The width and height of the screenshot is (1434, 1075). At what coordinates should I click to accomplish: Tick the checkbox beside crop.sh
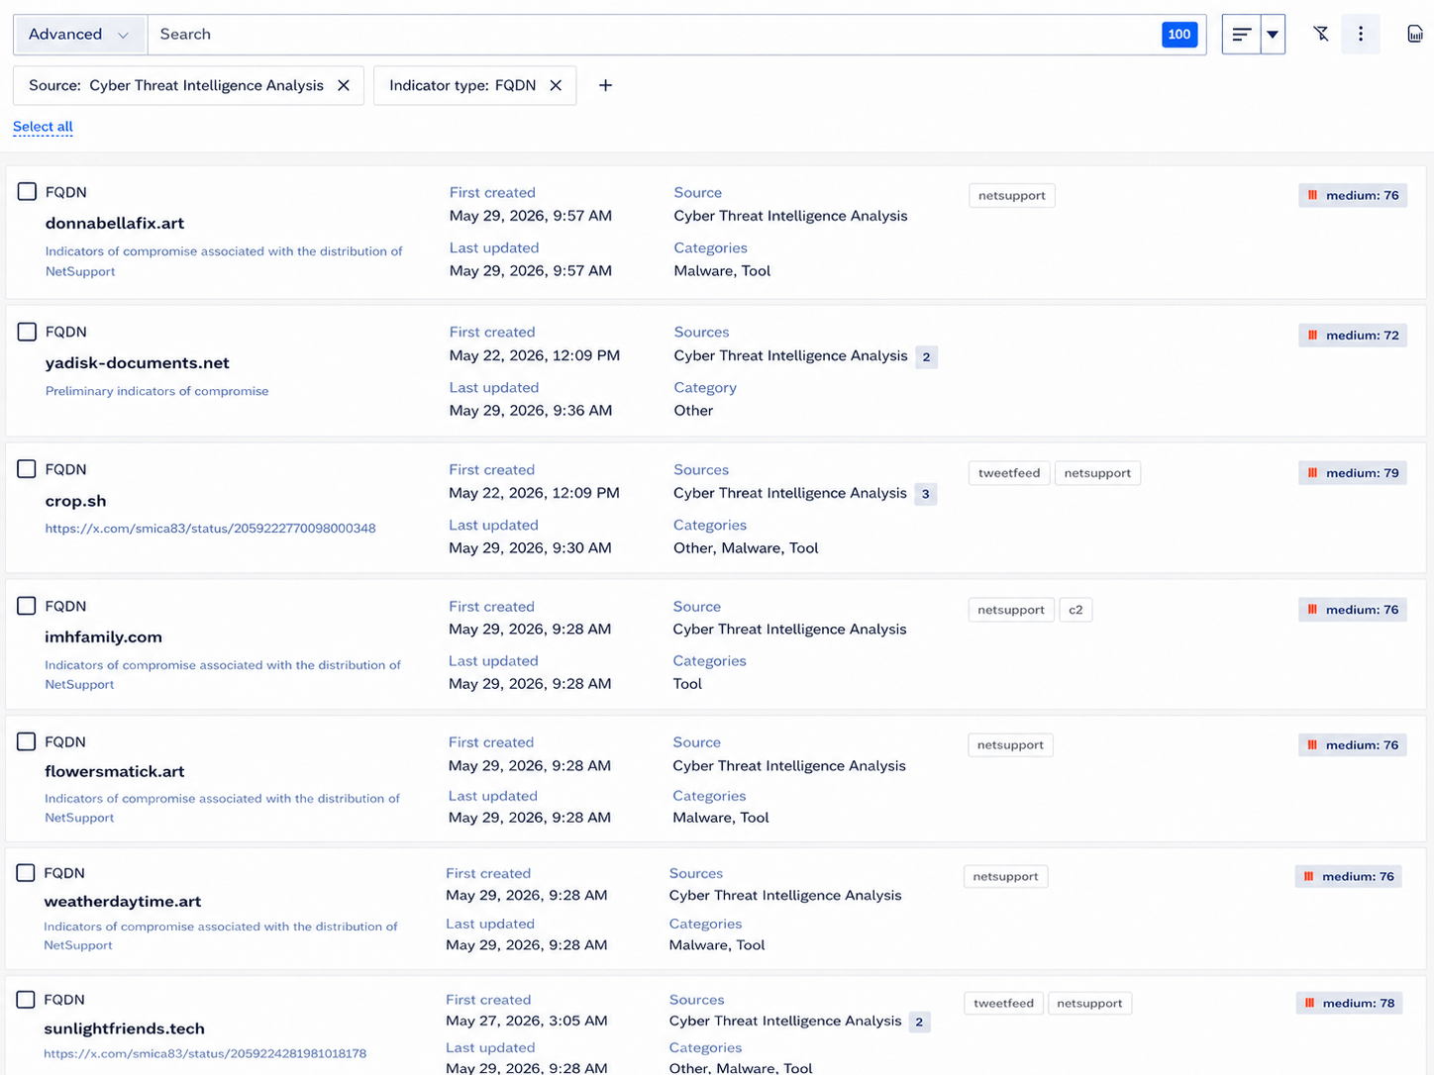(x=27, y=469)
